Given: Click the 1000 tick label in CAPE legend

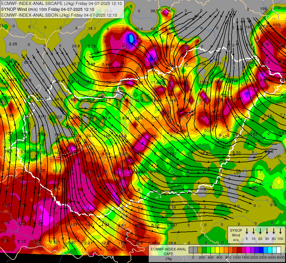Looking at the screenshot, I should [x=237, y=257].
